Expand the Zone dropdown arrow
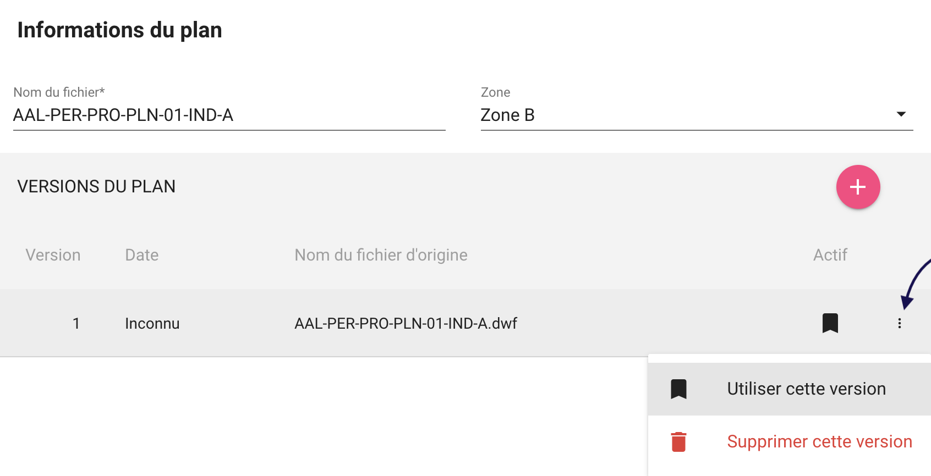This screenshot has width=931, height=476. coord(901,114)
